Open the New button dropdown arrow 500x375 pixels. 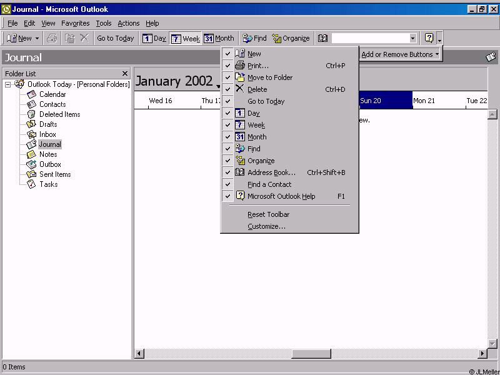click(37, 39)
